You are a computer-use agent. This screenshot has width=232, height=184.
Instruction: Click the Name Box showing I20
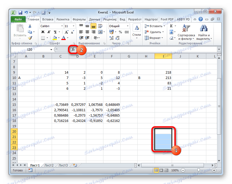30,50
